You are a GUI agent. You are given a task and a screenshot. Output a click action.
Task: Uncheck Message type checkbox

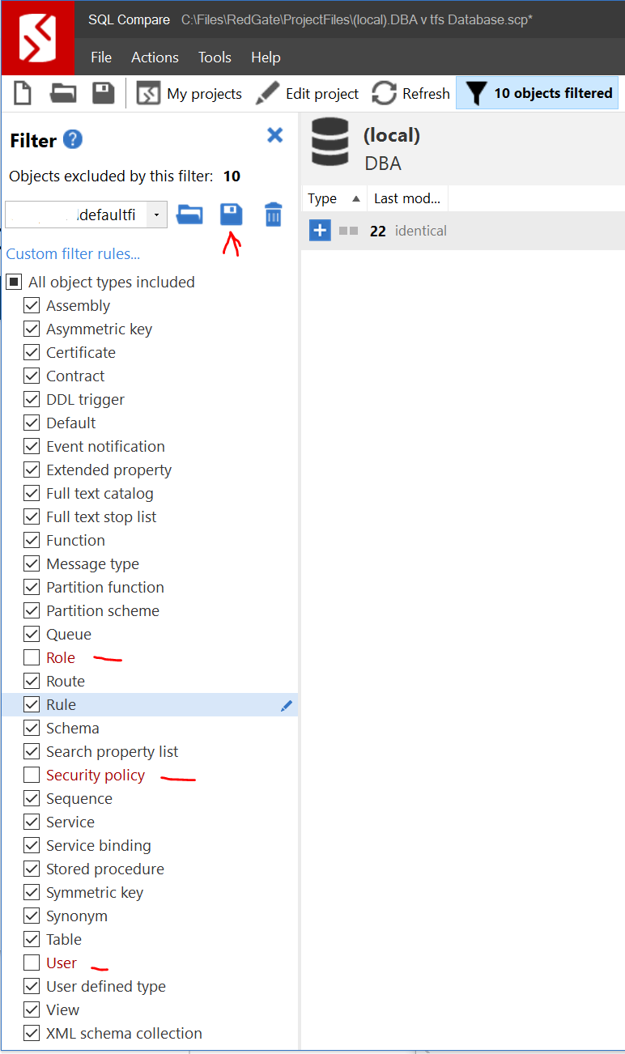[32, 564]
